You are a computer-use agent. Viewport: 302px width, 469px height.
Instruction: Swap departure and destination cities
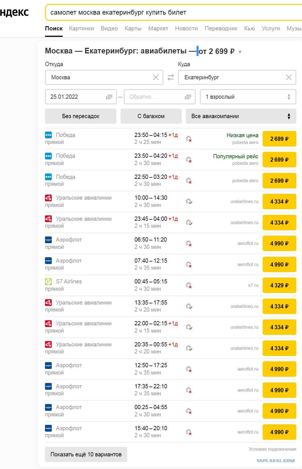pos(171,77)
